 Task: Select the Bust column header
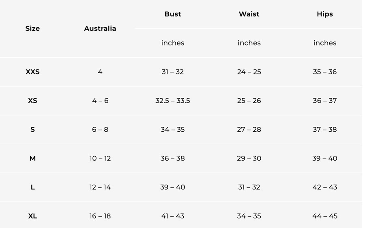(173, 14)
